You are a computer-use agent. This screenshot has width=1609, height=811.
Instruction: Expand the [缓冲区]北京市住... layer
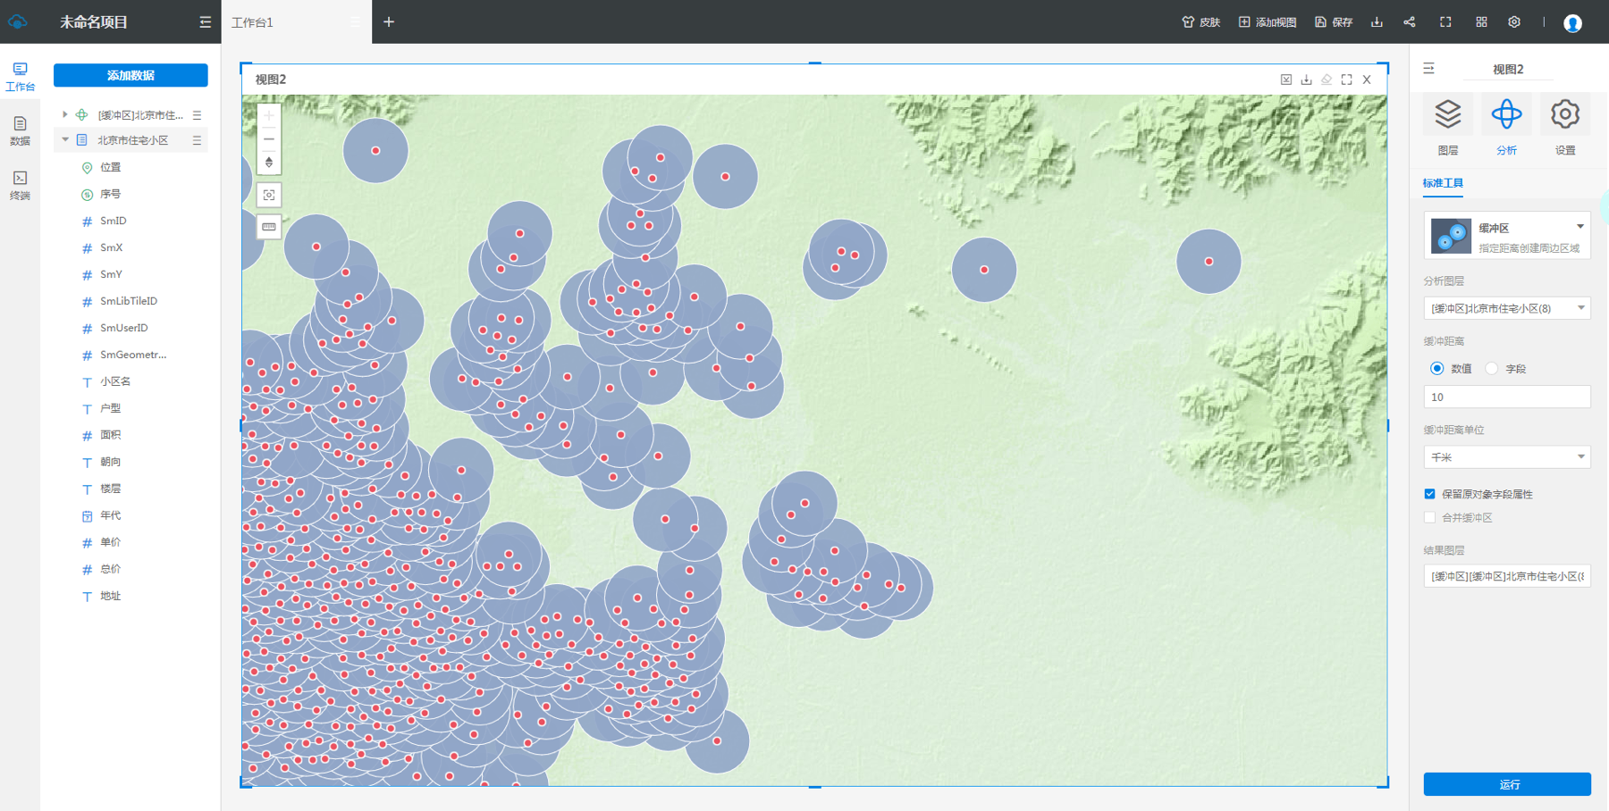coord(65,114)
